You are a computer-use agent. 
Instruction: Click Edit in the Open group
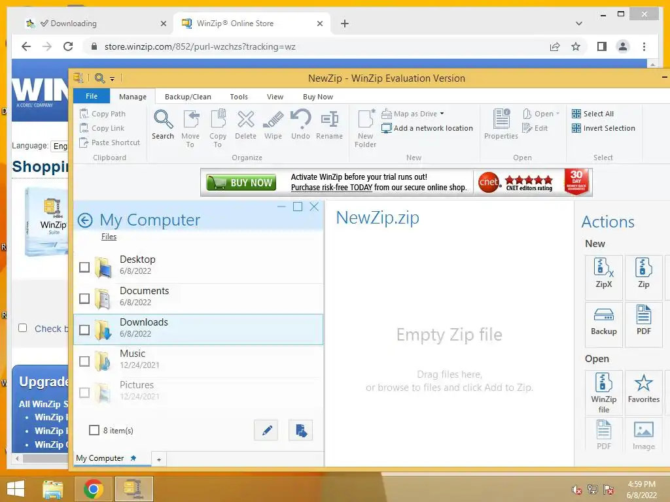coord(535,128)
